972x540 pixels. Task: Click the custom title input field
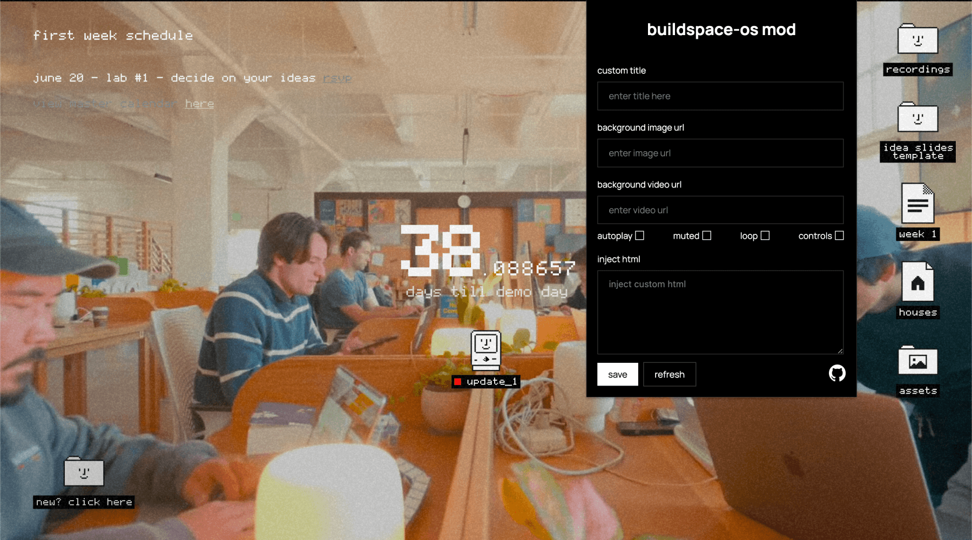(720, 96)
